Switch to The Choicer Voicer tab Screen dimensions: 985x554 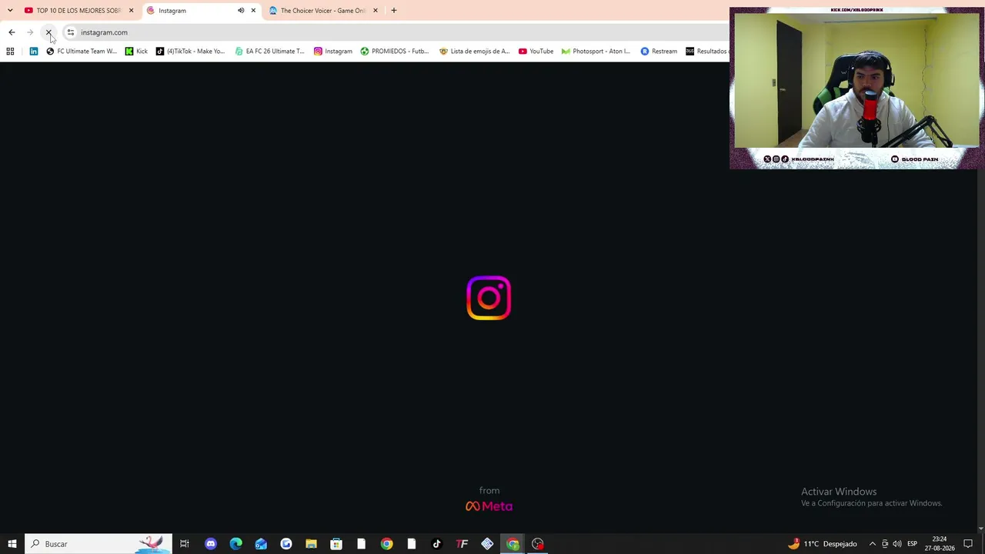pos(322,11)
